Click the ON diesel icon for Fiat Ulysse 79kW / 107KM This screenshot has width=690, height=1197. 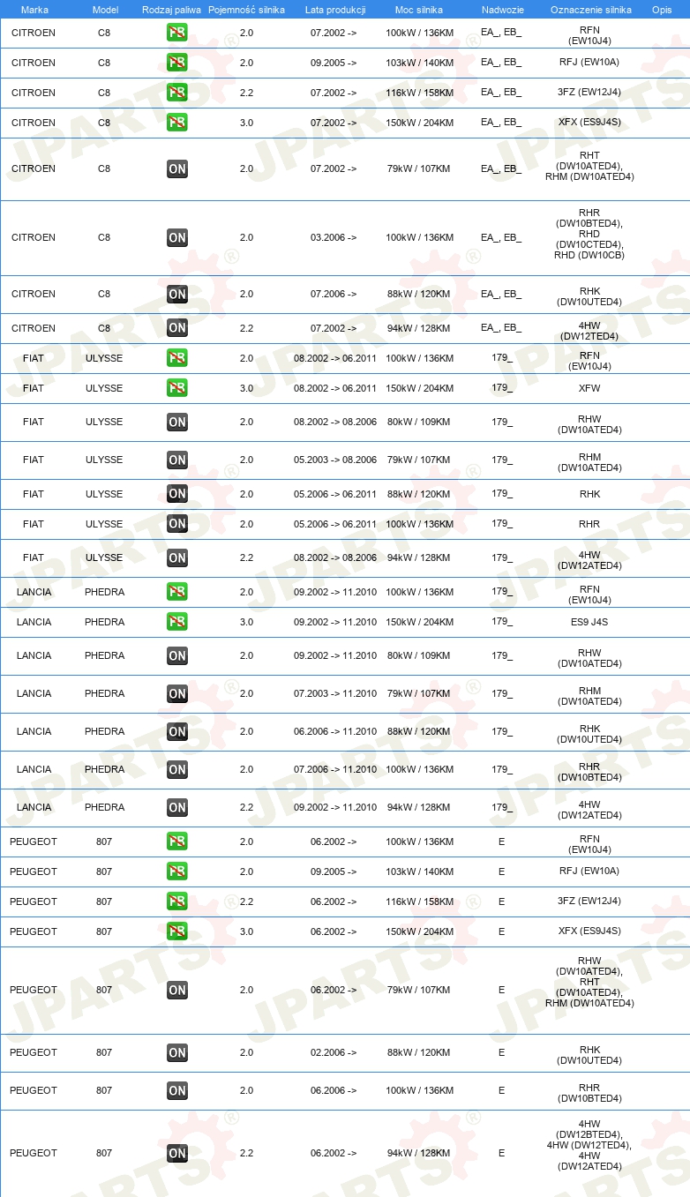point(177,460)
